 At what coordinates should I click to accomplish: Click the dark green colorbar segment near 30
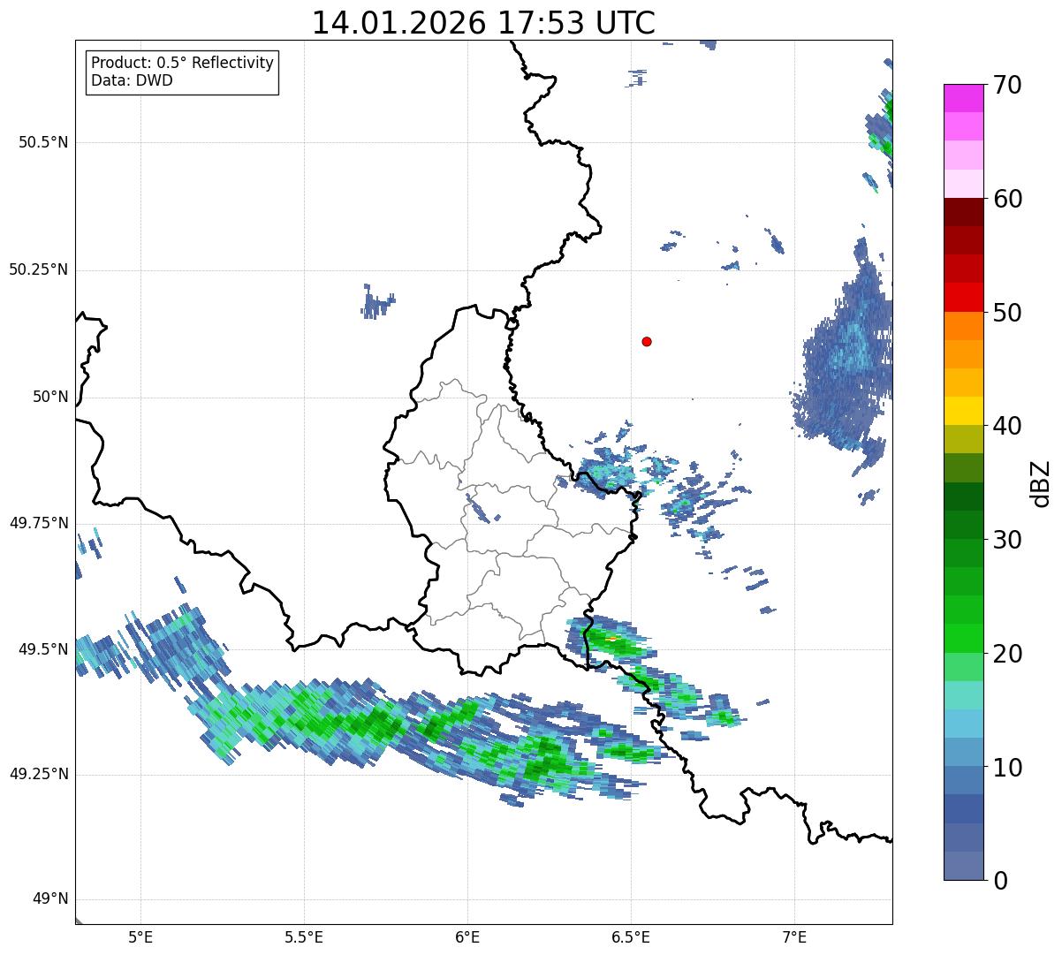point(963,524)
